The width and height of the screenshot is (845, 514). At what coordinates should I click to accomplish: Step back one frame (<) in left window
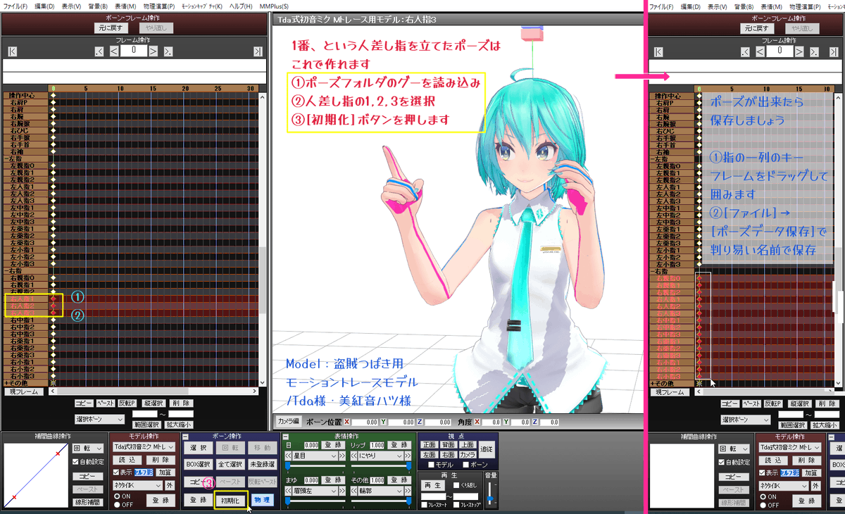(113, 51)
